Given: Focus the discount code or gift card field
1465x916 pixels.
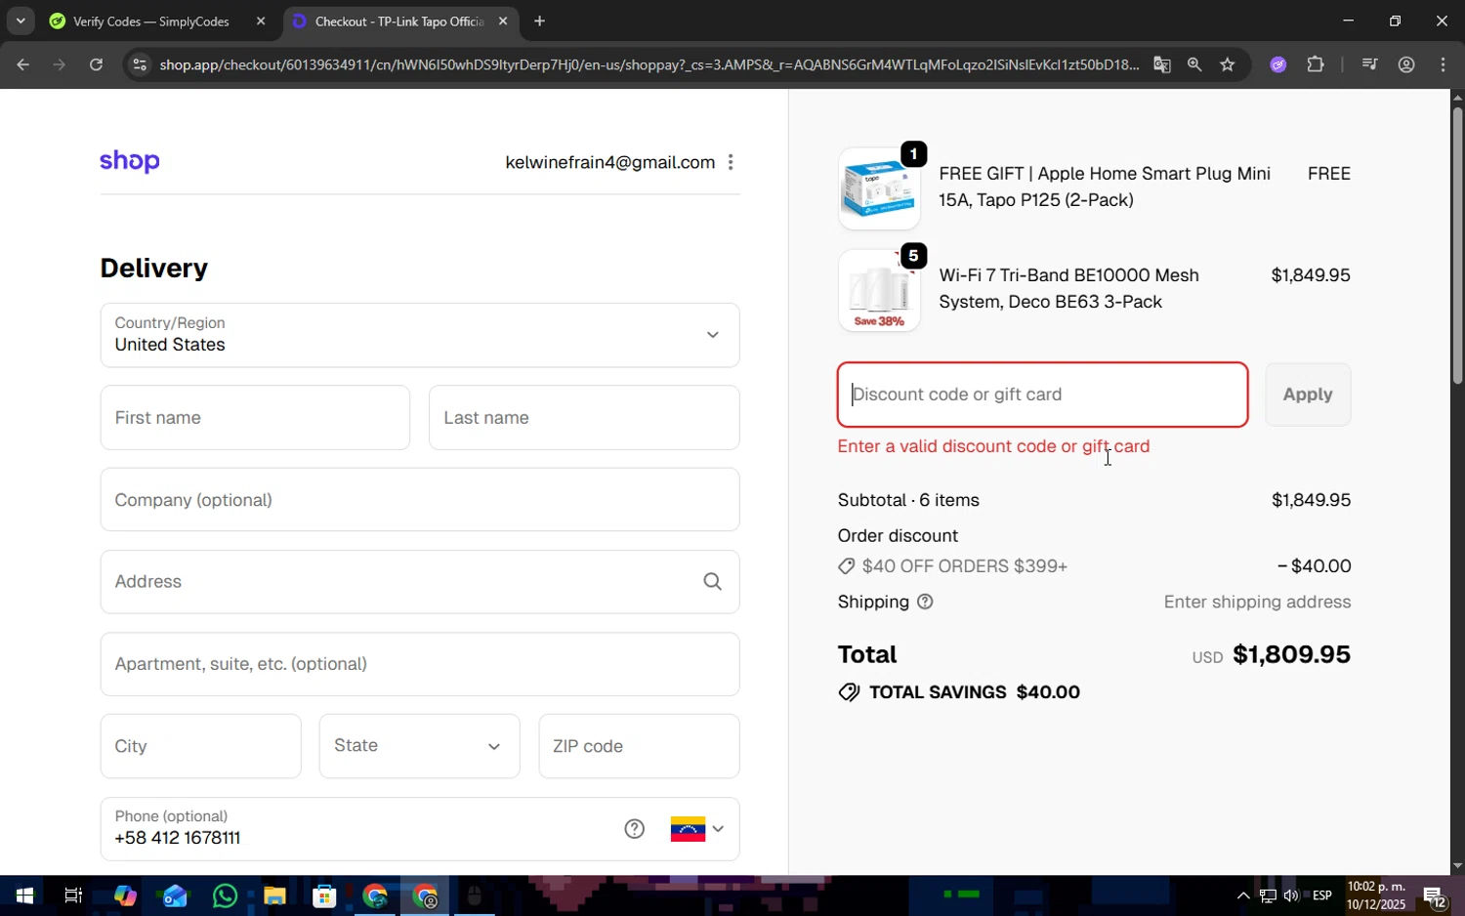Looking at the screenshot, I should pos(1042,395).
